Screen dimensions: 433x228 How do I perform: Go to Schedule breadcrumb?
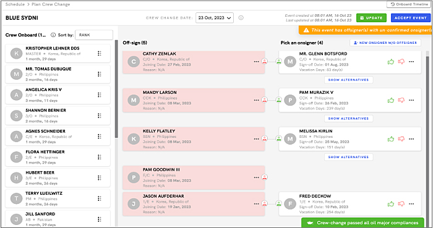tap(15, 4)
